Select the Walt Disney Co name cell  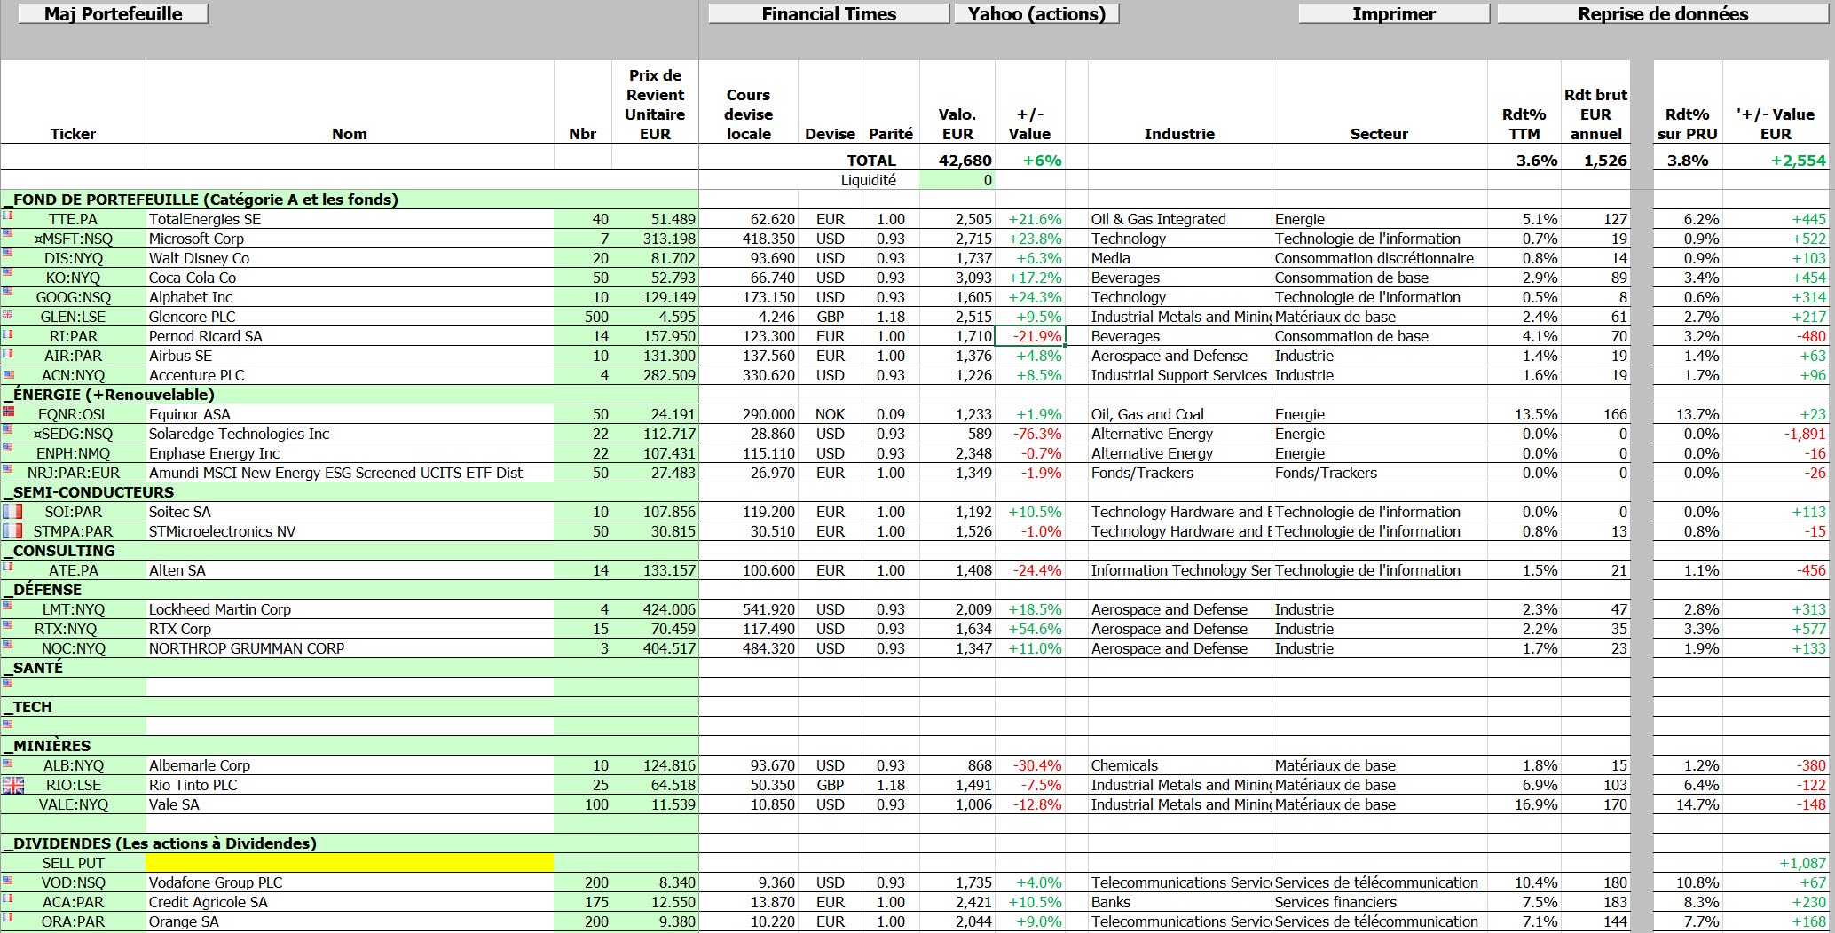(x=350, y=258)
